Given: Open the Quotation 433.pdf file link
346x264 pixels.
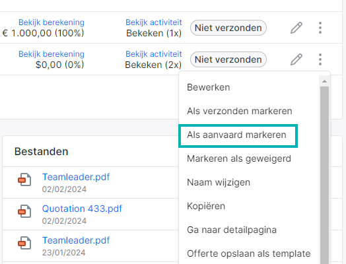Looking at the screenshot, I should (82, 209).
